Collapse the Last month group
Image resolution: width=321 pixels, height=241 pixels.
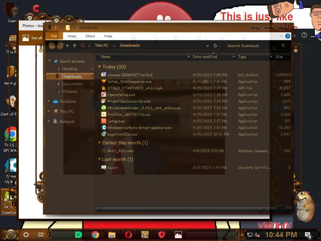tap(99, 159)
